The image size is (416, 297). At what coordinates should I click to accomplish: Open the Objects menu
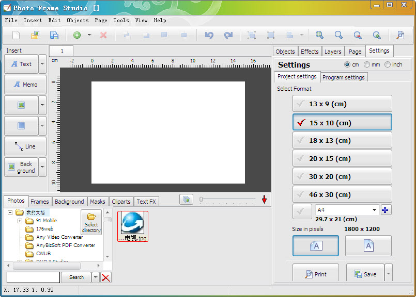tap(78, 20)
